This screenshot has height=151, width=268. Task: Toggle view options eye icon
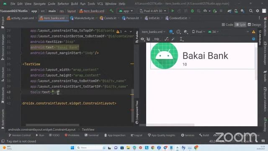coord(142,39)
